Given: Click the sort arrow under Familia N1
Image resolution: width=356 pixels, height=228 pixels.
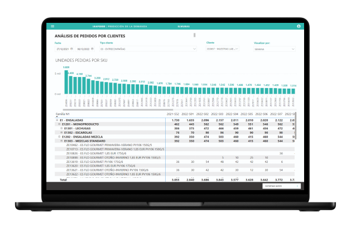Looking at the screenshot, I should point(57,117).
